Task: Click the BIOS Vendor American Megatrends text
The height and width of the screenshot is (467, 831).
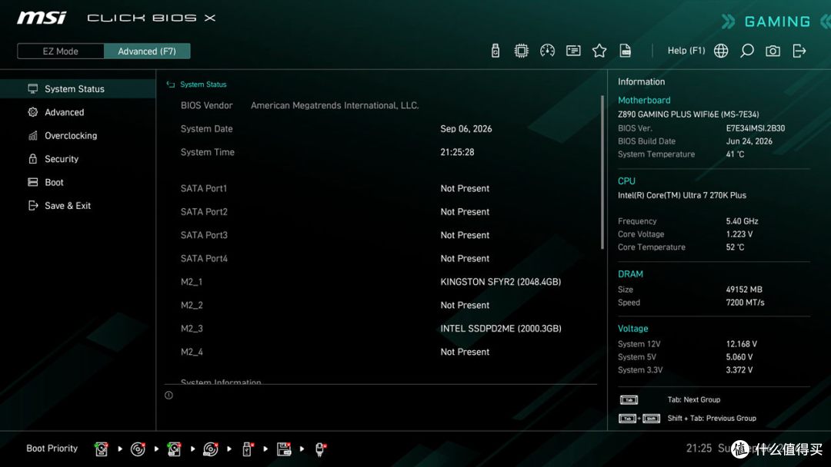Action: click(x=335, y=105)
